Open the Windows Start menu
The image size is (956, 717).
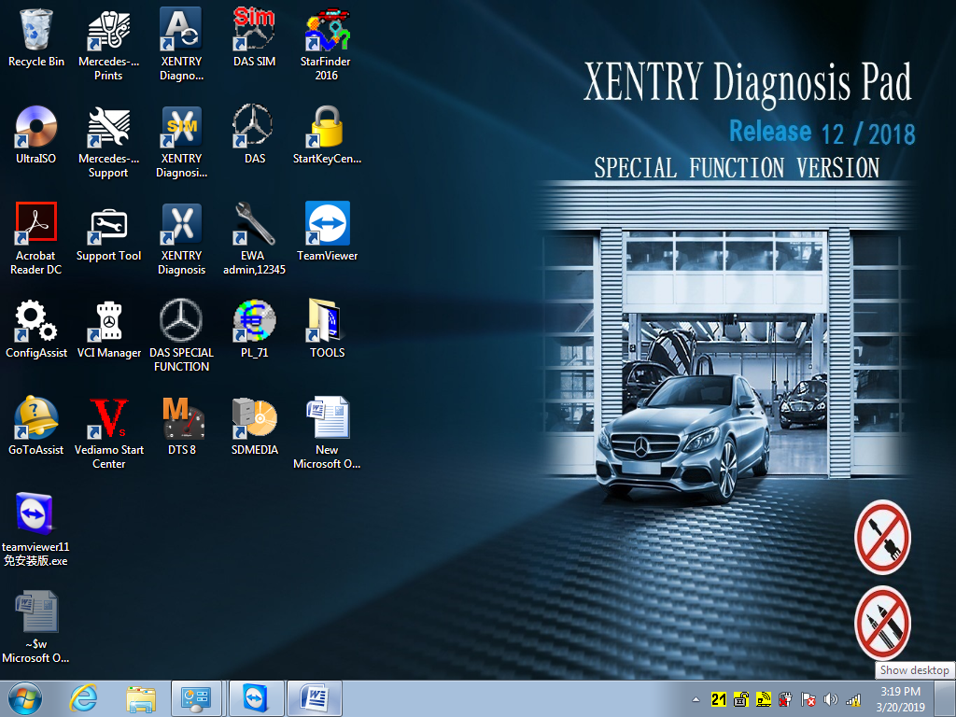[25, 698]
